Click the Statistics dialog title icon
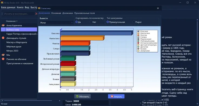The height and width of the screenshot is (106, 199). tap(39, 8)
